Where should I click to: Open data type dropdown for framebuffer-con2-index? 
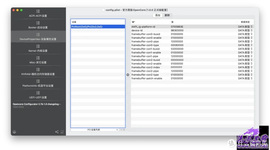[x=245, y=67]
